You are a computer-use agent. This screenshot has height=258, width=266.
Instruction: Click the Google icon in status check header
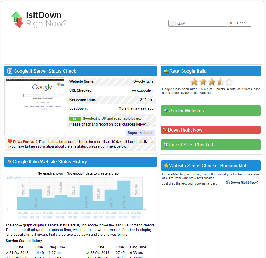click(10, 71)
